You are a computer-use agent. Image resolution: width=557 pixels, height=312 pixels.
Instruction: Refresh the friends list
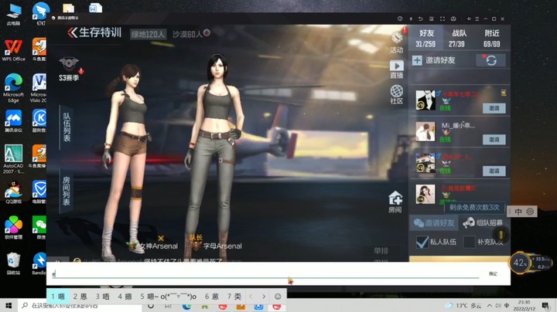(491, 60)
